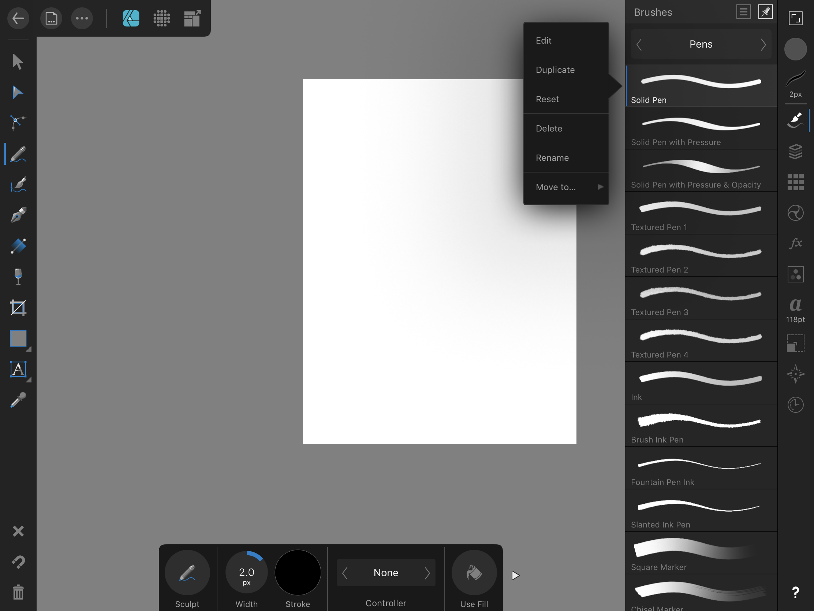Switch to the Designer (vector) persona
The image size is (814, 611).
point(131,18)
